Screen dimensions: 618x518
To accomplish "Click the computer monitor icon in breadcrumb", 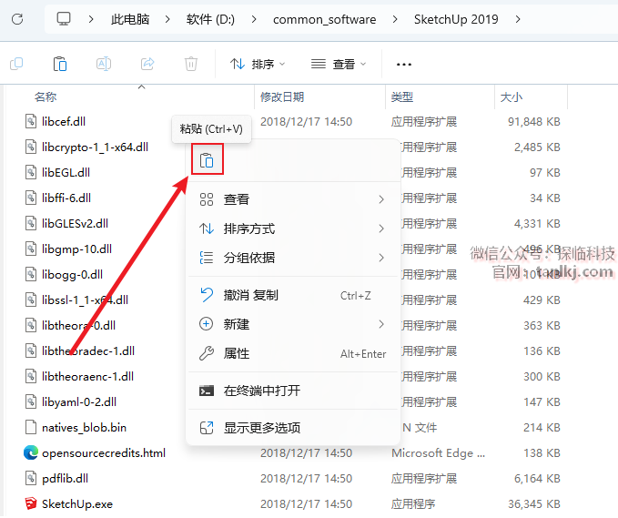I will 64,18.
